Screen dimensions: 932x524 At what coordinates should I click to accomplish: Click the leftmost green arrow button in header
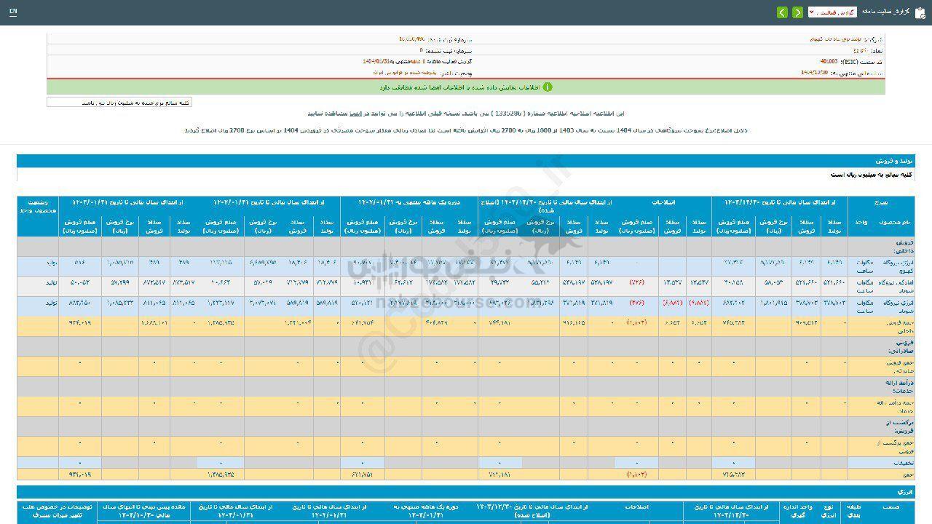pos(782,12)
